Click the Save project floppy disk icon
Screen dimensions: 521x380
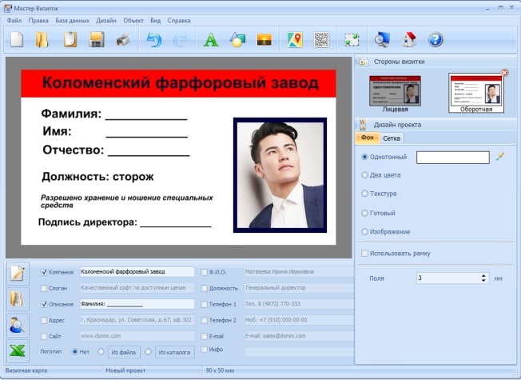pyautogui.click(x=97, y=39)
